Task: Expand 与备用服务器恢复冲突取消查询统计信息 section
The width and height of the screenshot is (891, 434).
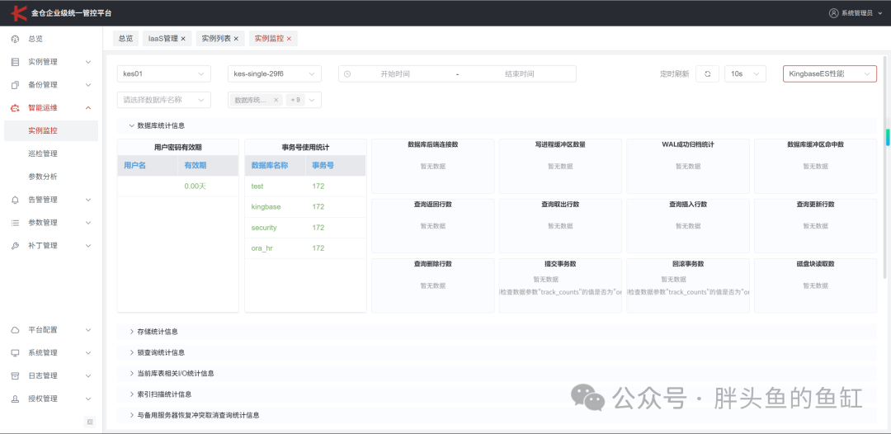Action: pyautogui.click(x=497, y=415)
